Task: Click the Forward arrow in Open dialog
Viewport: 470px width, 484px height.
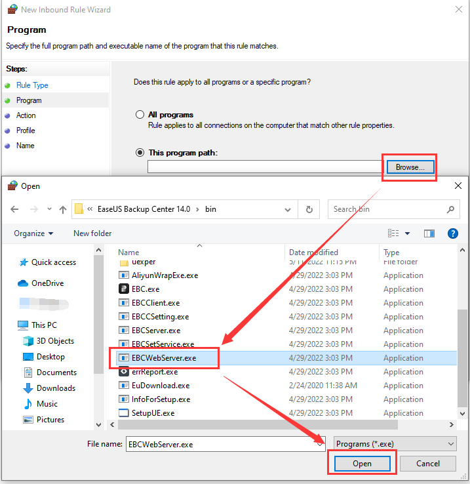Action: tap(33, 209)
